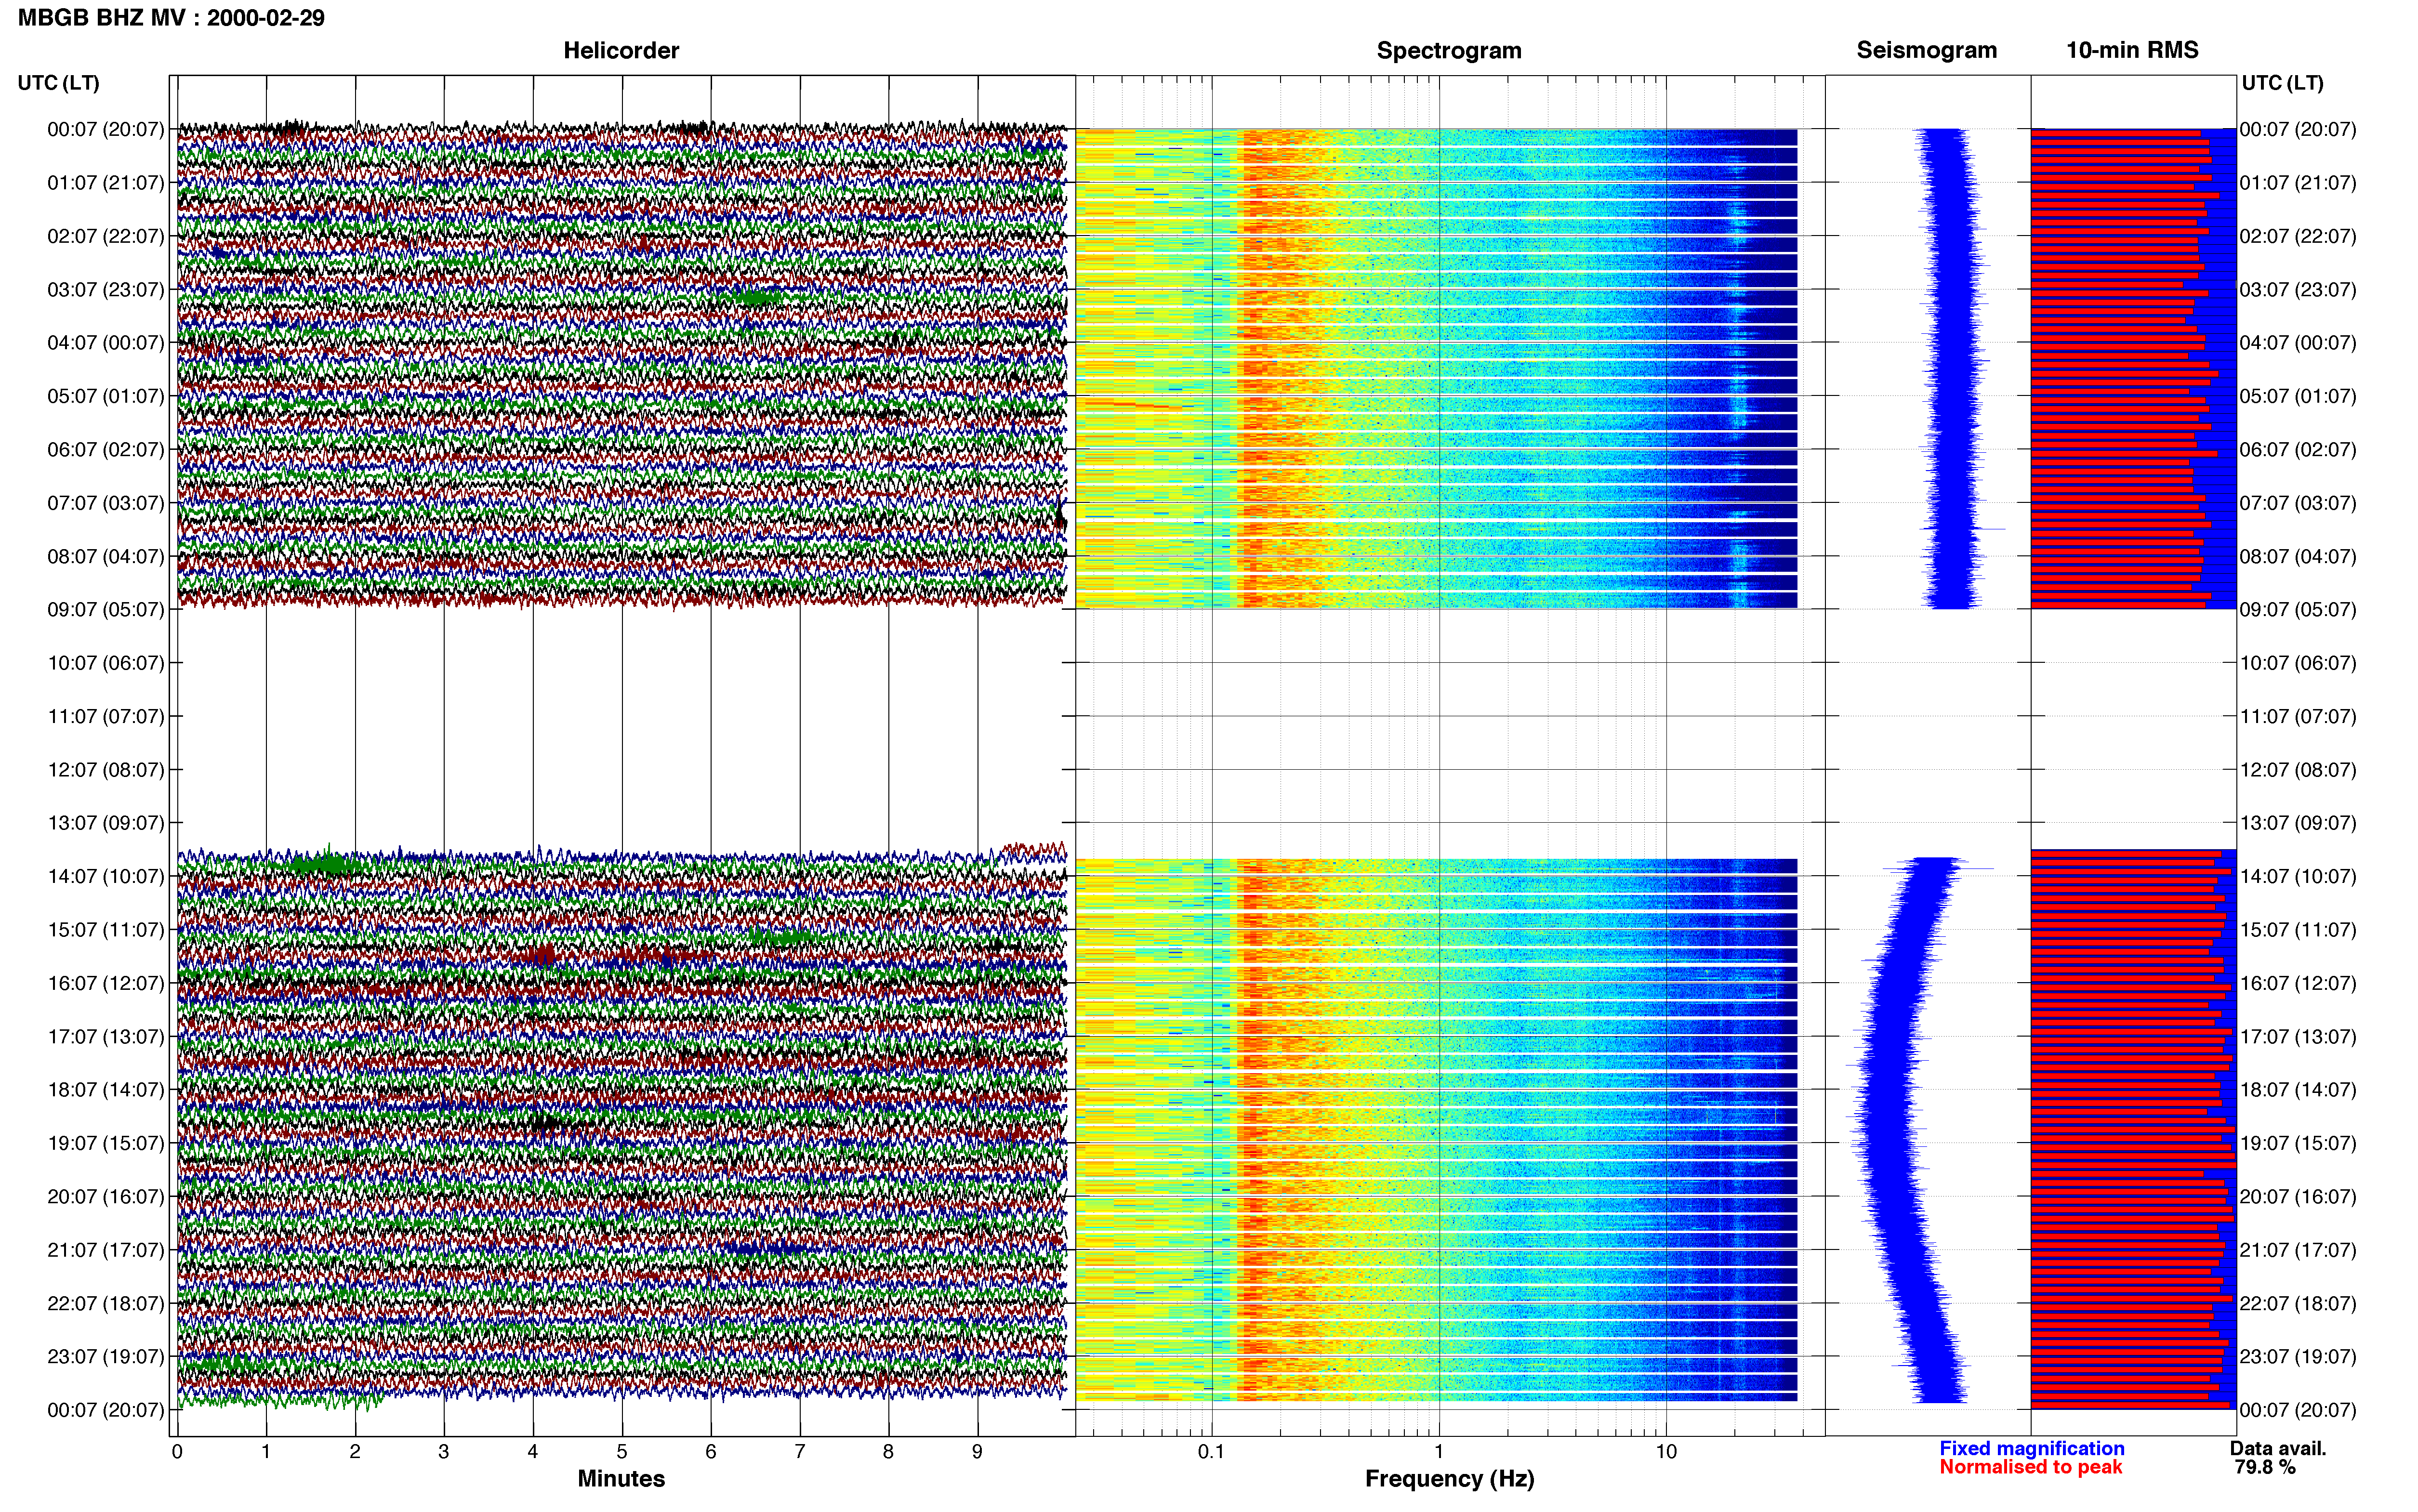Click the left-axis time label '14:07 (10:07)'
Viewport: 2418px width, 1512px height.
pos(106,876)
